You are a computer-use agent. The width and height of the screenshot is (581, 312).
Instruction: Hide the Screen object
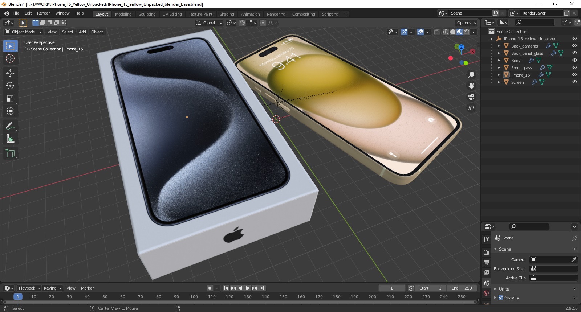(x=574, y=82)
